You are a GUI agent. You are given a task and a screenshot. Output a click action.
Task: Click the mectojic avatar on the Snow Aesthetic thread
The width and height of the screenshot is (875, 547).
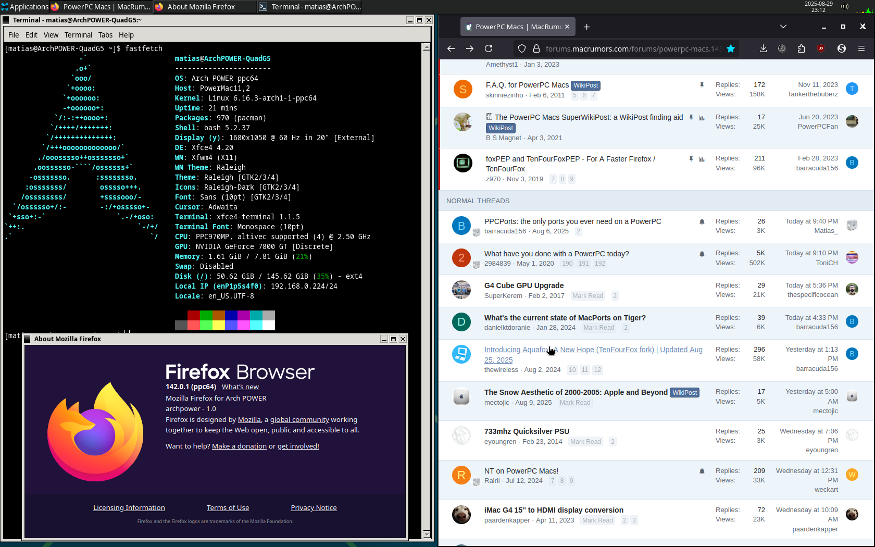pyautogui.click(x=461, y=396)
